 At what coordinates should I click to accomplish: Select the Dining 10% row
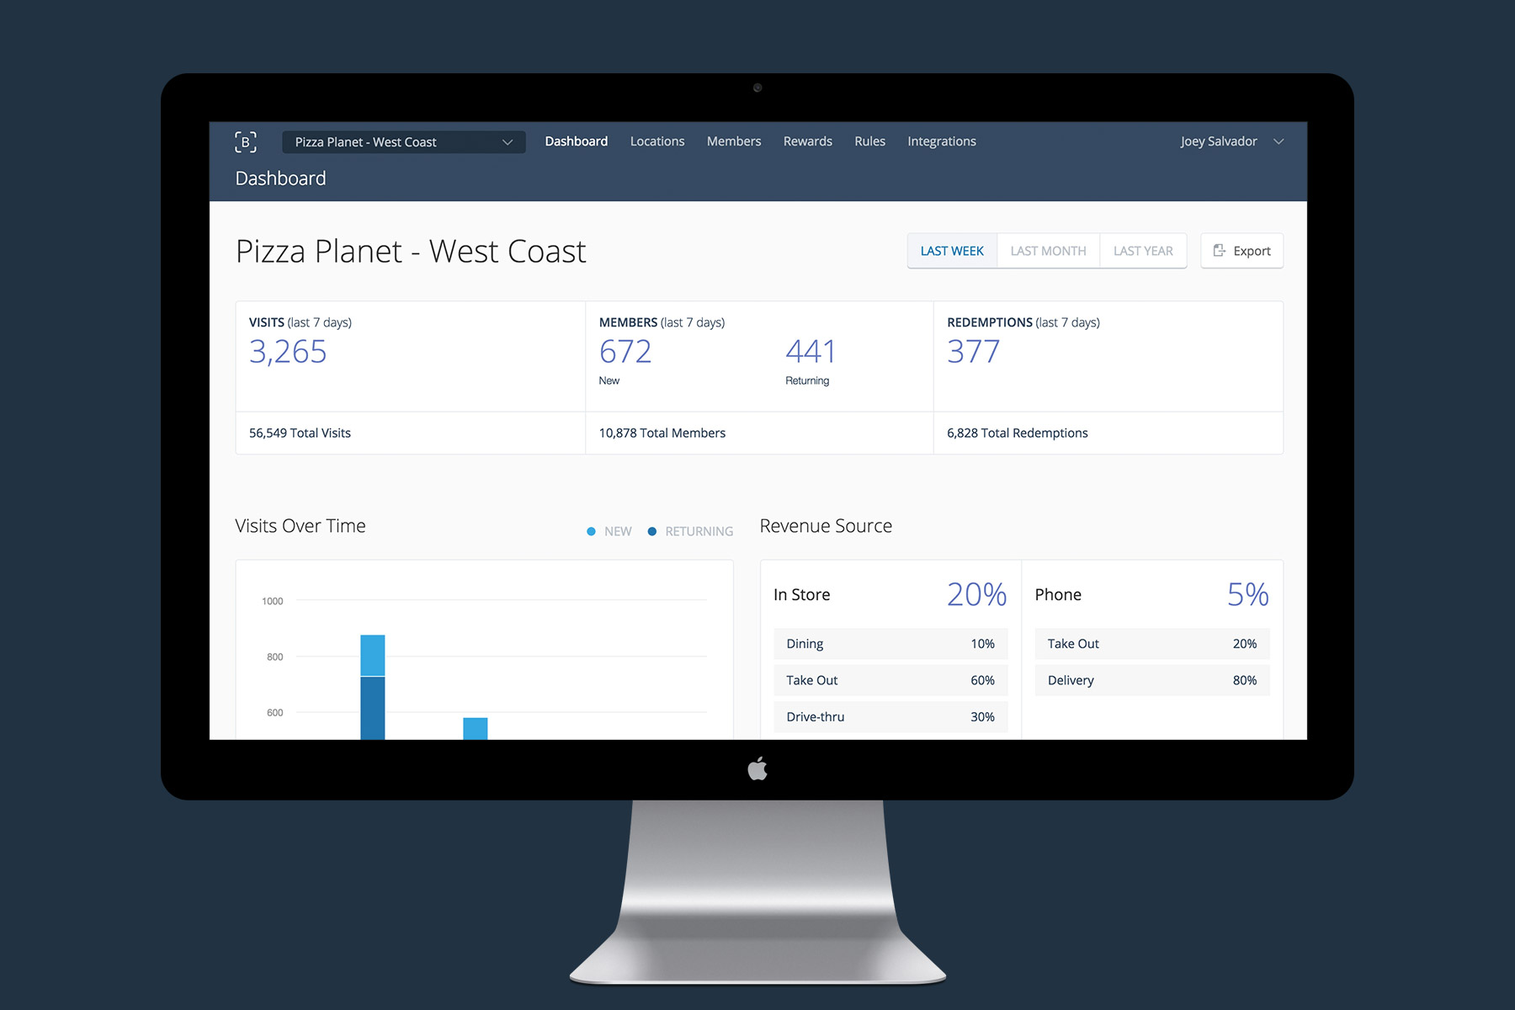point(890,644)
